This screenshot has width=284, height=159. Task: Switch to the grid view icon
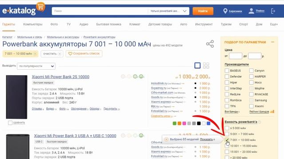pos(206,65)
